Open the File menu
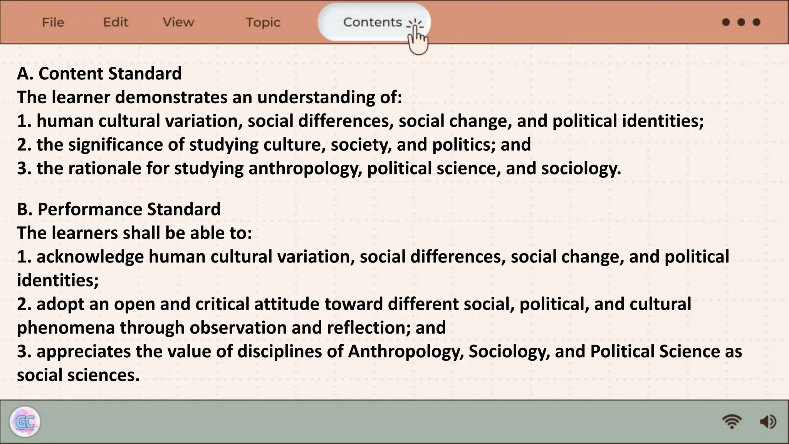The image size is (789, 444). coord(53,22)
